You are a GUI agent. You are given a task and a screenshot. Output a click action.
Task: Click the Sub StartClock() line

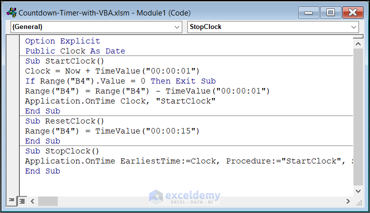[65, 61]
